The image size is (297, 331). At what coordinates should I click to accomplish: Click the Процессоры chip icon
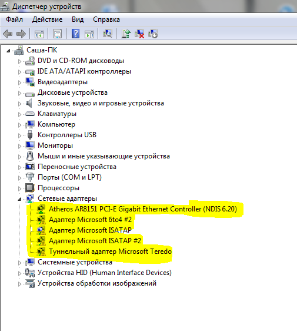(x=30, y=188)
